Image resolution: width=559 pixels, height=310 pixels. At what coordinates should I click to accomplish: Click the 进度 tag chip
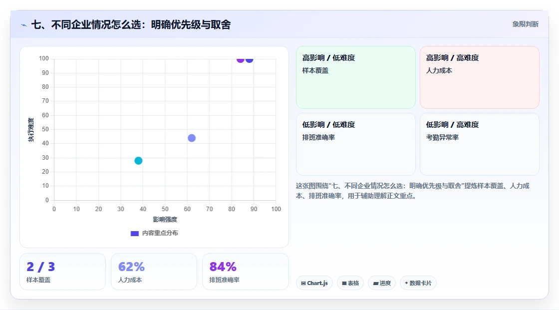click(x=382, y=283)
